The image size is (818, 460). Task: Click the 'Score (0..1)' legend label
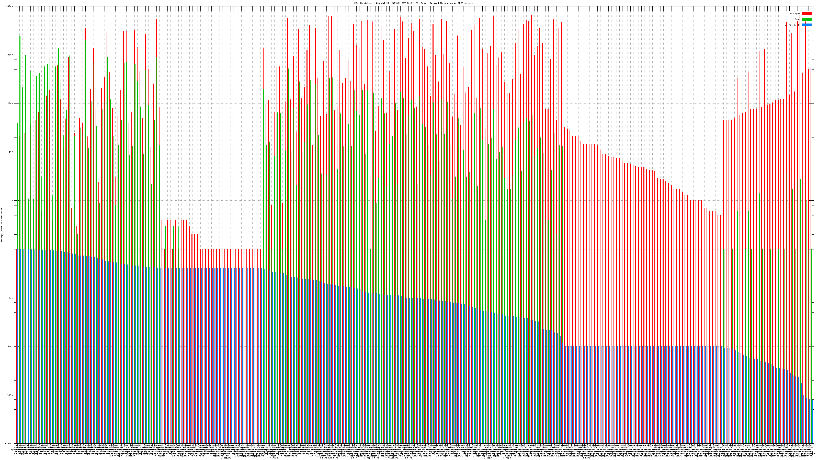pos(793,25)
